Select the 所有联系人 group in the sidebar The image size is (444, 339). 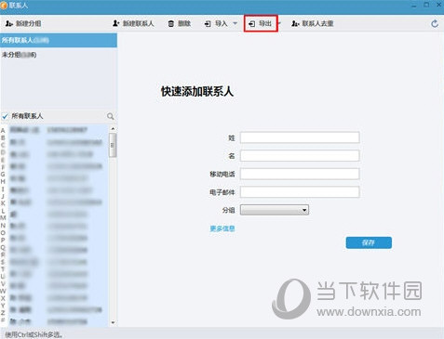click(x=59, y=40)
